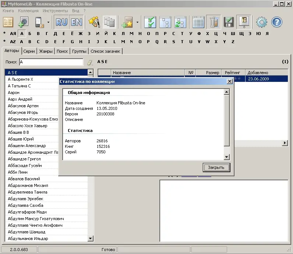Toggle the EN alphabet bar button
293x254 pixels.
pos(77,22)
